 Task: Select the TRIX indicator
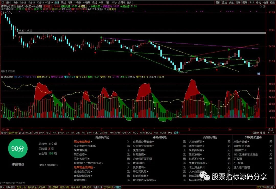(x=54, y=133)
